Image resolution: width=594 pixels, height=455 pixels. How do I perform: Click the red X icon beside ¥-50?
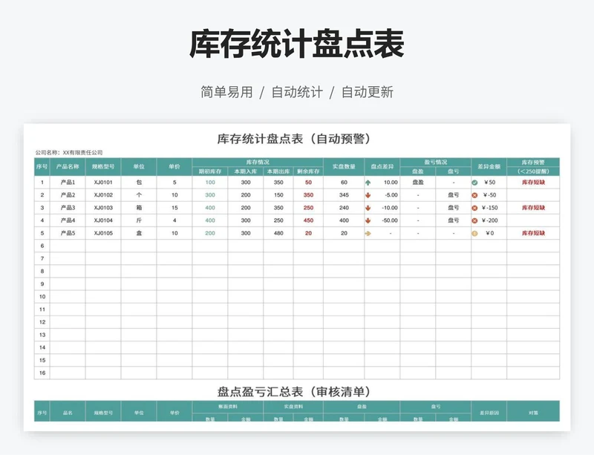475,194
